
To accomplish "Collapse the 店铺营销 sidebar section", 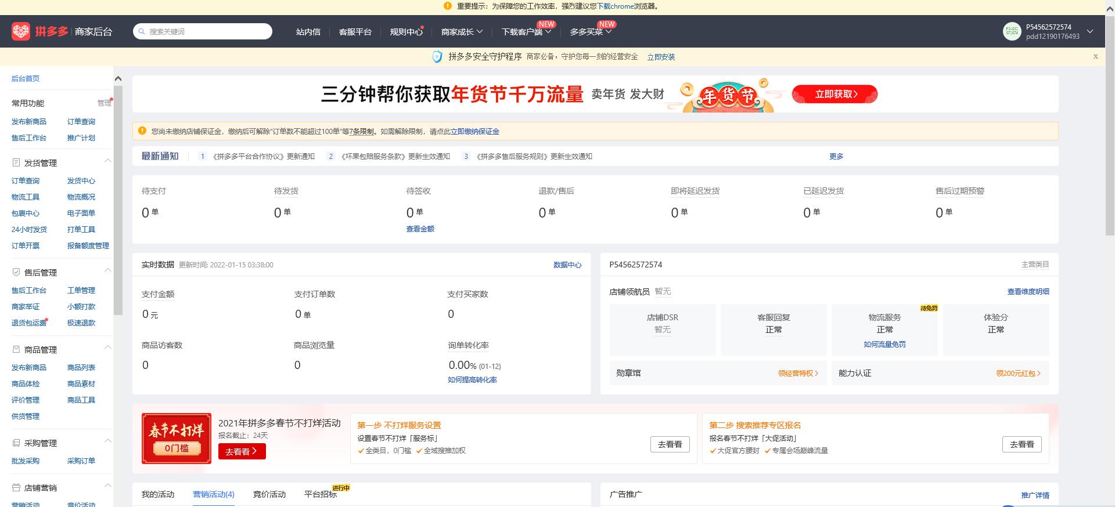I will coord(107,486).
